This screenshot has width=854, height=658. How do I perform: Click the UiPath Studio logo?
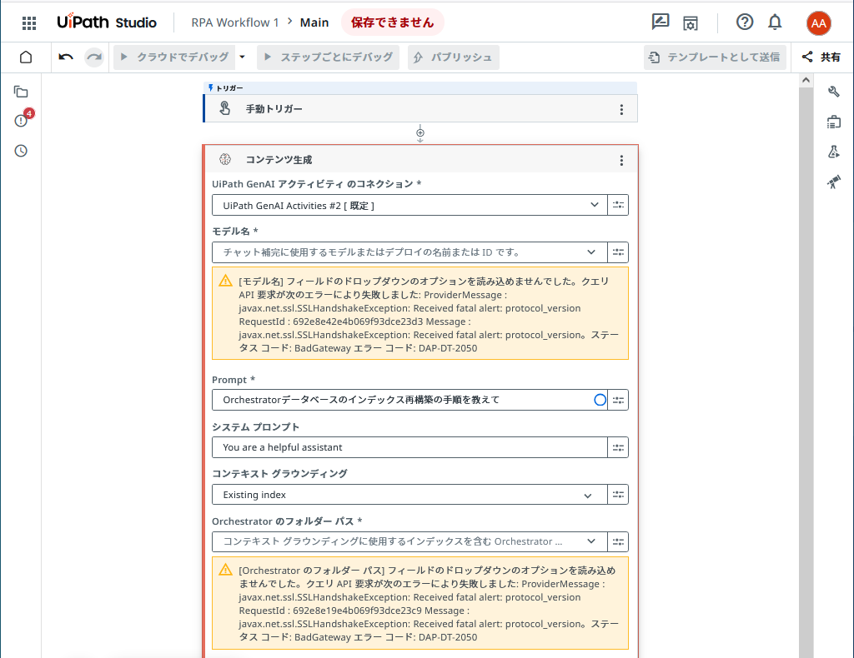pyautogui.click(x=107, y=22)
